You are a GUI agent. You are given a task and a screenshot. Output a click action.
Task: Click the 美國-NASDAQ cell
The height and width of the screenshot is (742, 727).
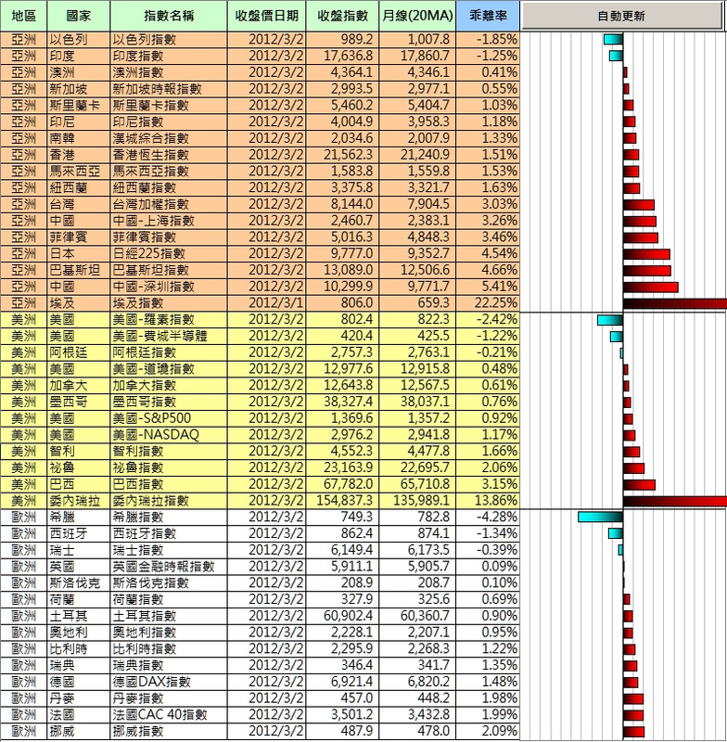169,434
